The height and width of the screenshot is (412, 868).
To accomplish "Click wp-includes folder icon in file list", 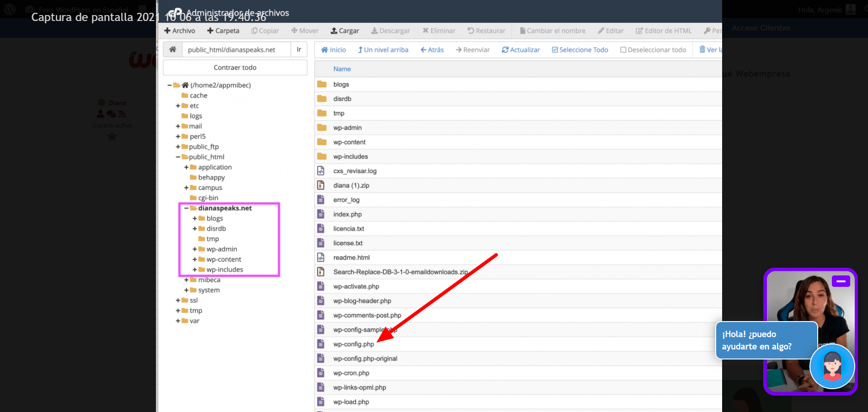I will 322,156.
